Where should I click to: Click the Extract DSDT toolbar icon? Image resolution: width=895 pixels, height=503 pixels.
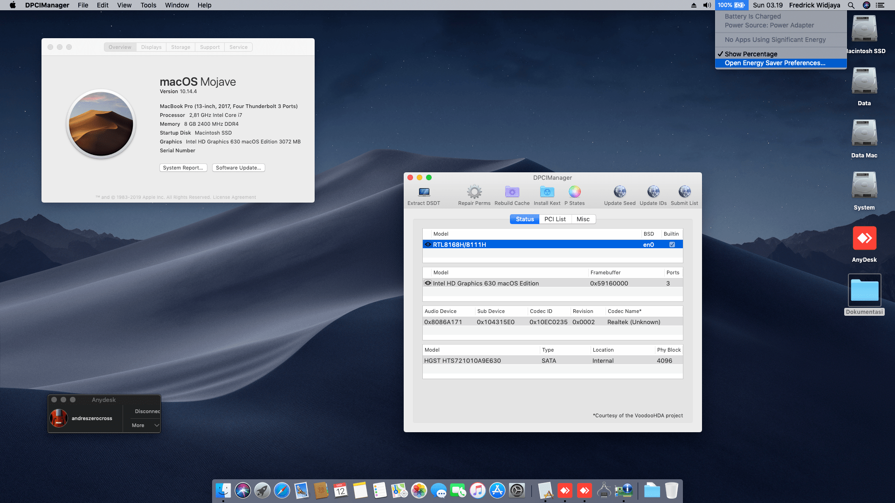pyautogui.click(x=424, y=192)
